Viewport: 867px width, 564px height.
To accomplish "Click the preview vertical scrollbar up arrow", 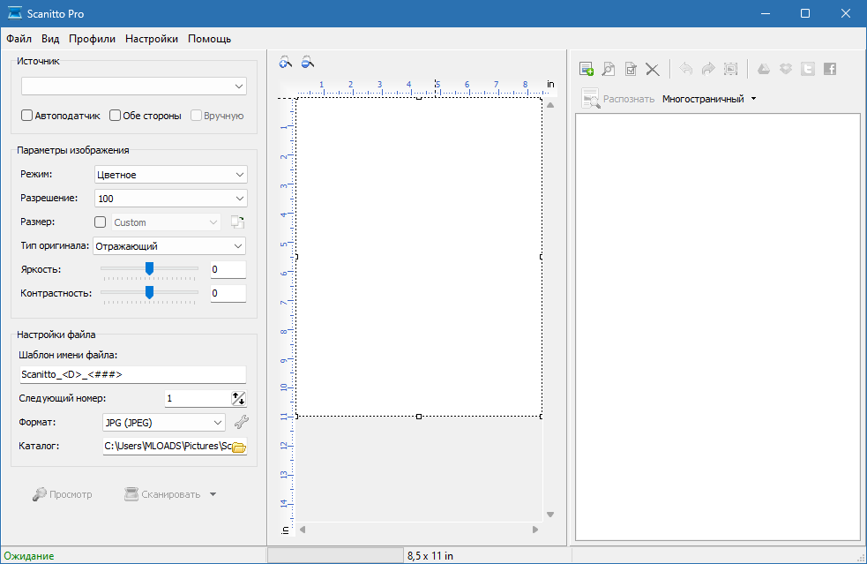I will pos(550,105).
